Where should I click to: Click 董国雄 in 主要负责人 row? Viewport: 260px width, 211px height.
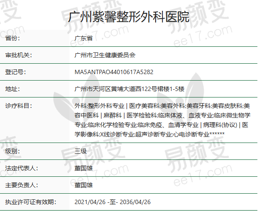tap(84, 185)
